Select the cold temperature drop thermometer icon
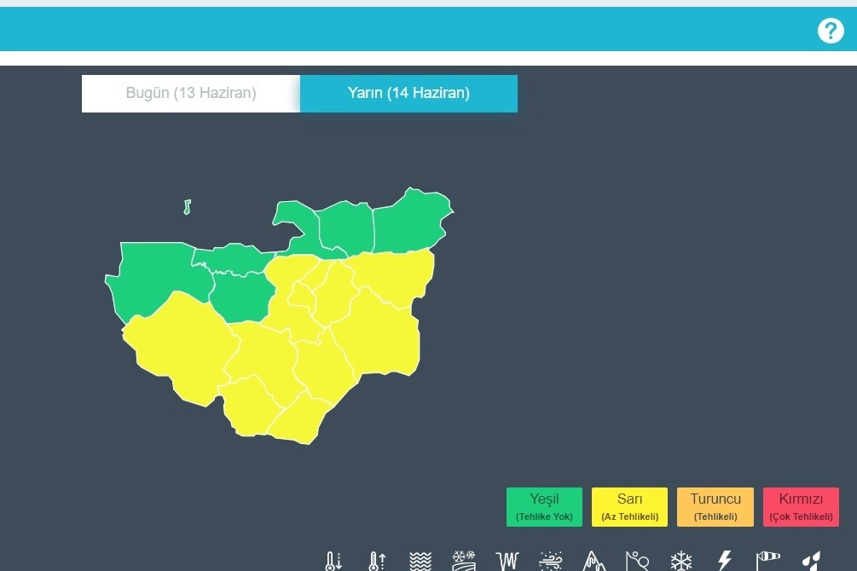The image size is (857, 571). (333, 561)
